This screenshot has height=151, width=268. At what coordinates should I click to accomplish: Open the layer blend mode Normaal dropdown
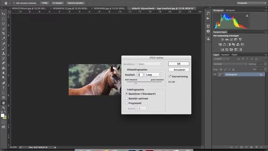click(230, 64)
